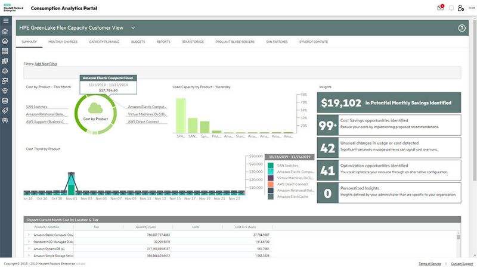Expand the Amazon Elastic Compute Cloud row
This screenshot has width=477, height=268.
[x=29, y=235]
